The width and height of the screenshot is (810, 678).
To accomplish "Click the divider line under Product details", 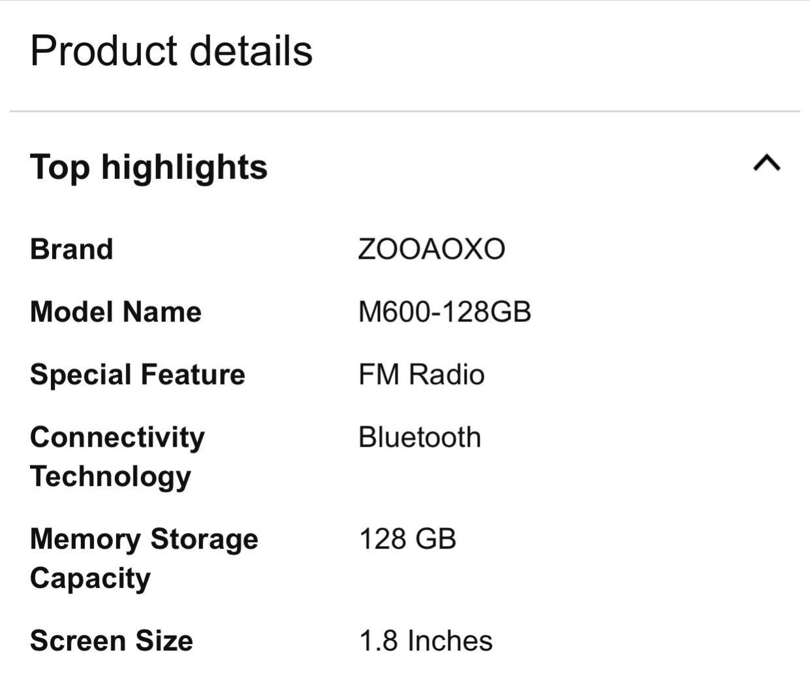I will pyautogui.click(x=405, y=112).
